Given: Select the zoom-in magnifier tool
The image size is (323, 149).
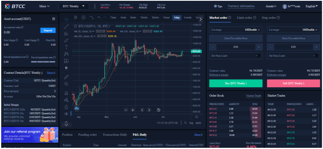Looking at the screenshot, I should pos(66,84).
